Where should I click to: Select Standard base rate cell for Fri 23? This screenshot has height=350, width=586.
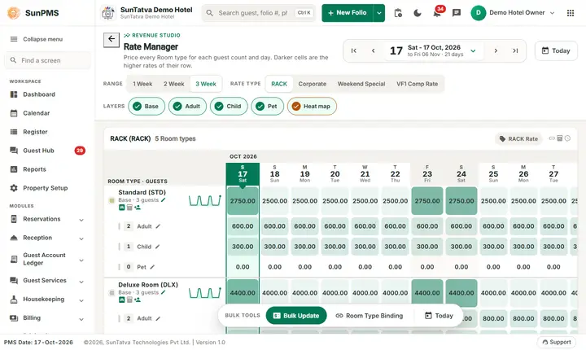click(427, 201)
